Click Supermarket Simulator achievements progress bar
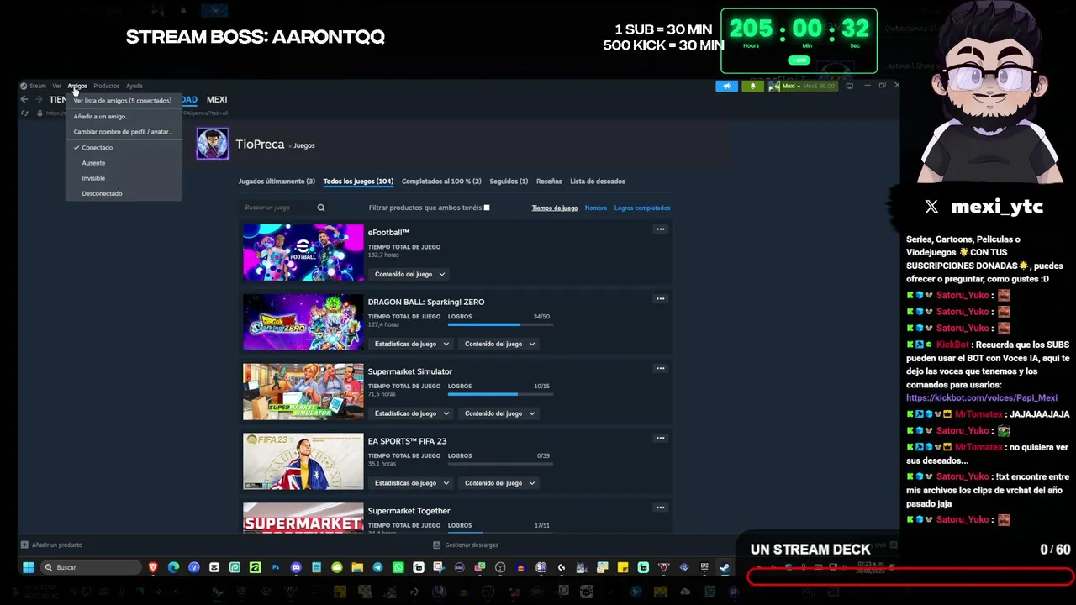The height and width of the screenshot is (605, 1076). (498, 394)
